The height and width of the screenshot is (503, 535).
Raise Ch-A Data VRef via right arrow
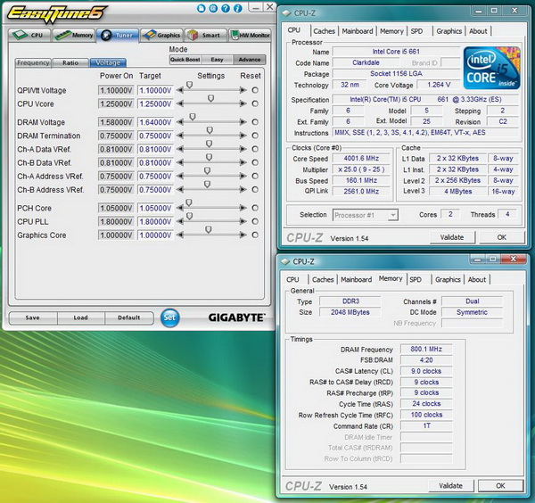pyautogui.click(x=243, y=149)
